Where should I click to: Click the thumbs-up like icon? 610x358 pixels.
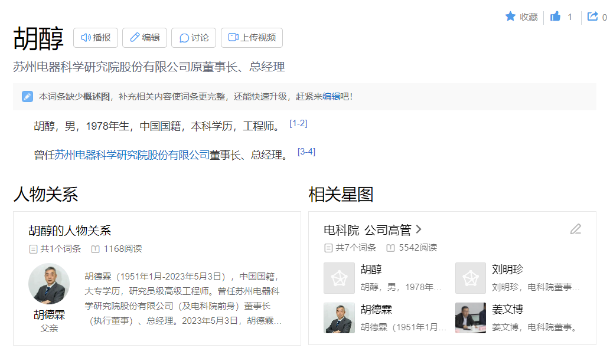click(x=555, y=17)
